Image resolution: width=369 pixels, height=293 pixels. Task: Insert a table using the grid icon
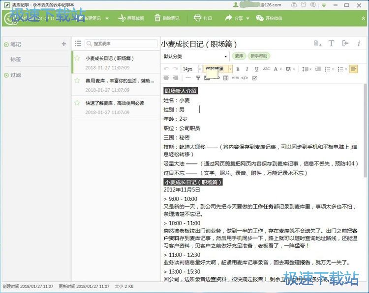pos(226,78)
